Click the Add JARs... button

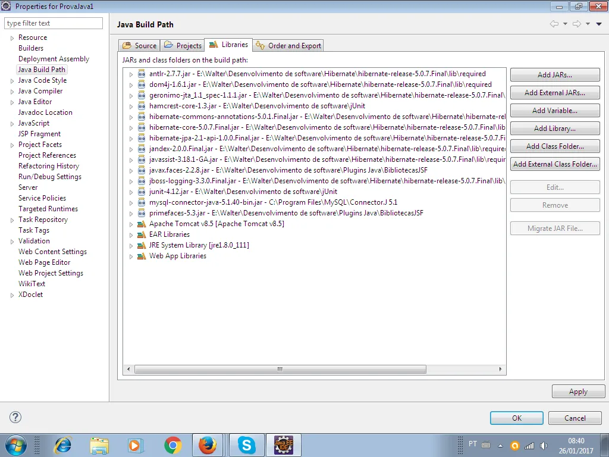point(555,74)
